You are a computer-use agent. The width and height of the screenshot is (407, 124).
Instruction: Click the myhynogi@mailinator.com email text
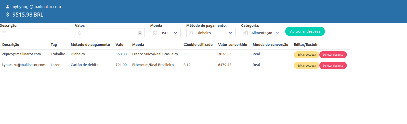36,7
